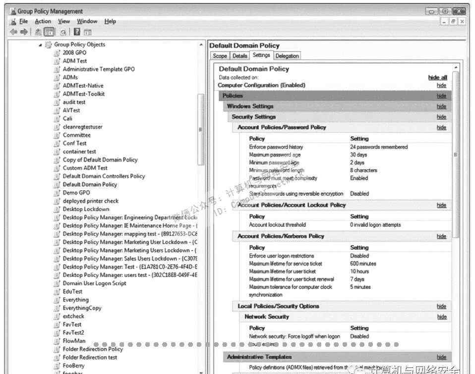The width and height of the screenshot is (475, 374).
Task: Click the GPO icon beside AVTest
Action: 57,110
